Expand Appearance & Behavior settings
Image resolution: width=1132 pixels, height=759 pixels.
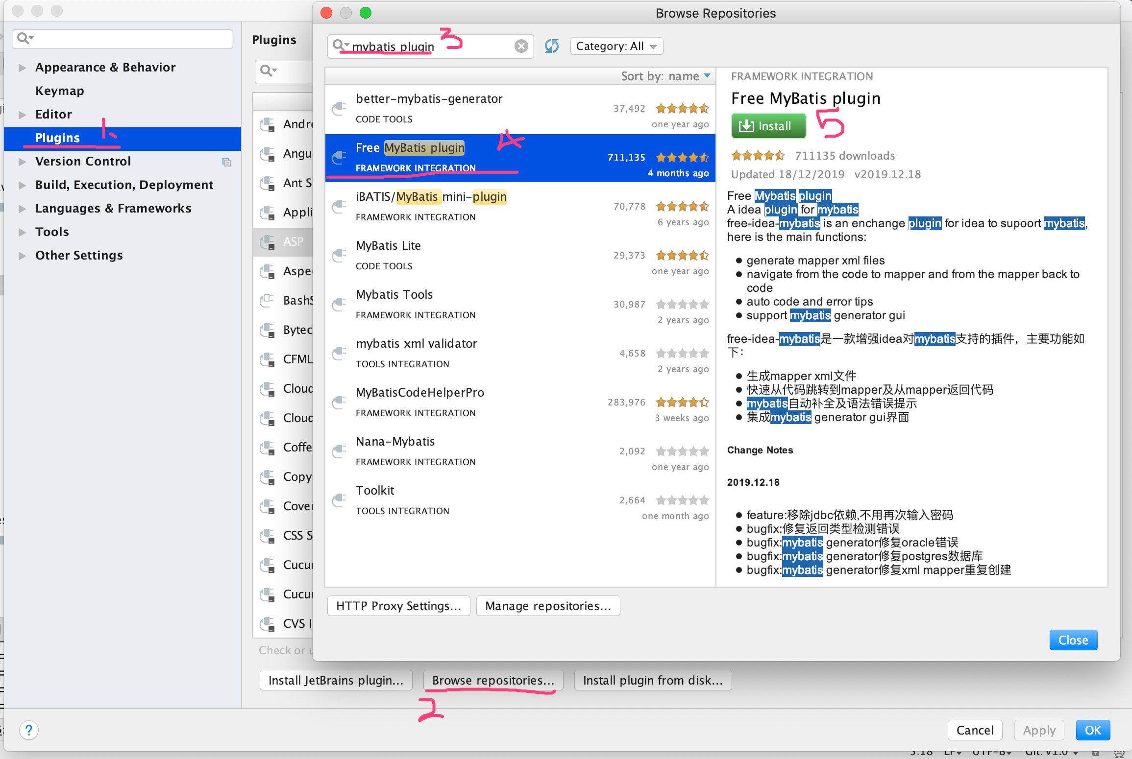pos(22,68)
